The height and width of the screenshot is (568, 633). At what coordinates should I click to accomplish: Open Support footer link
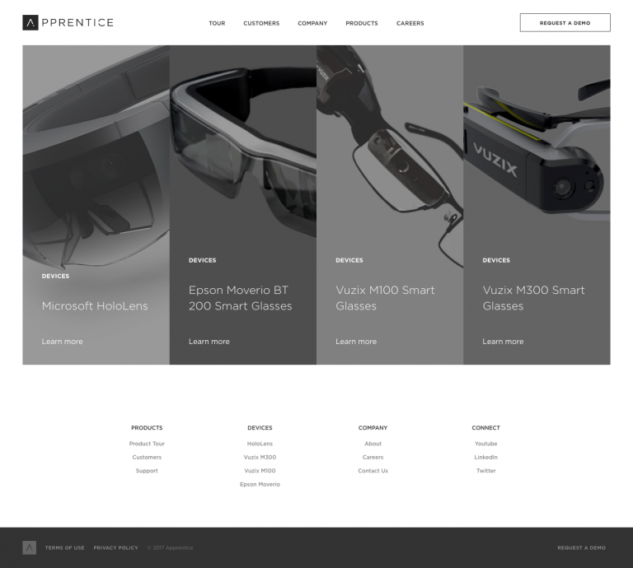pos(147,470)
